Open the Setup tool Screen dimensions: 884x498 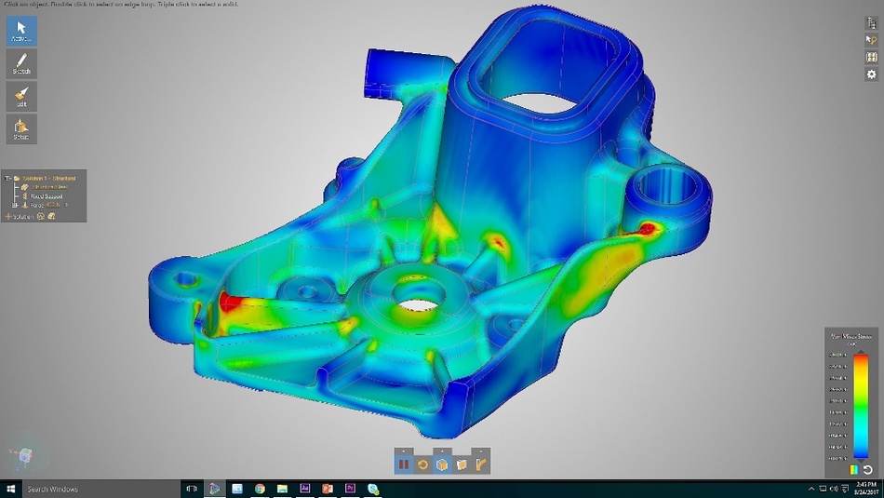point(21,128)
